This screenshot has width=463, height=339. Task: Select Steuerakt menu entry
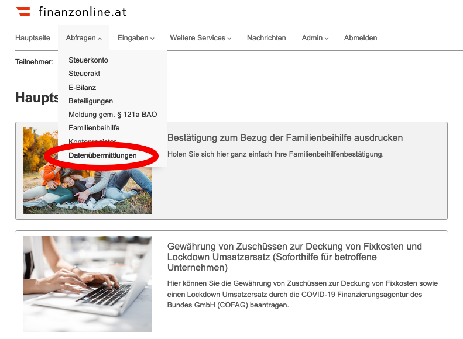[84, 74]
